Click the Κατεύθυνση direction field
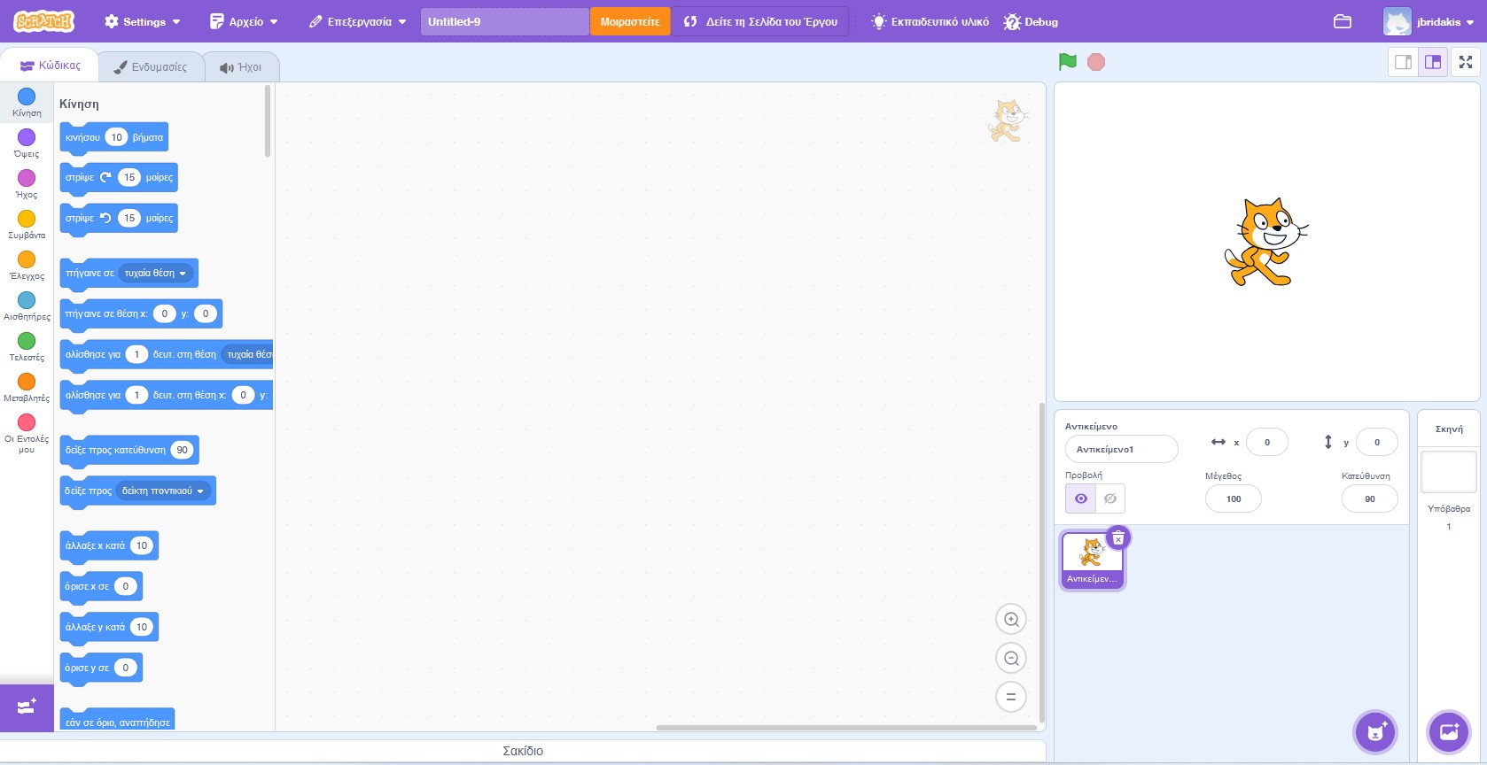Screen dimensions: 1487x765 click(1370, 498)
